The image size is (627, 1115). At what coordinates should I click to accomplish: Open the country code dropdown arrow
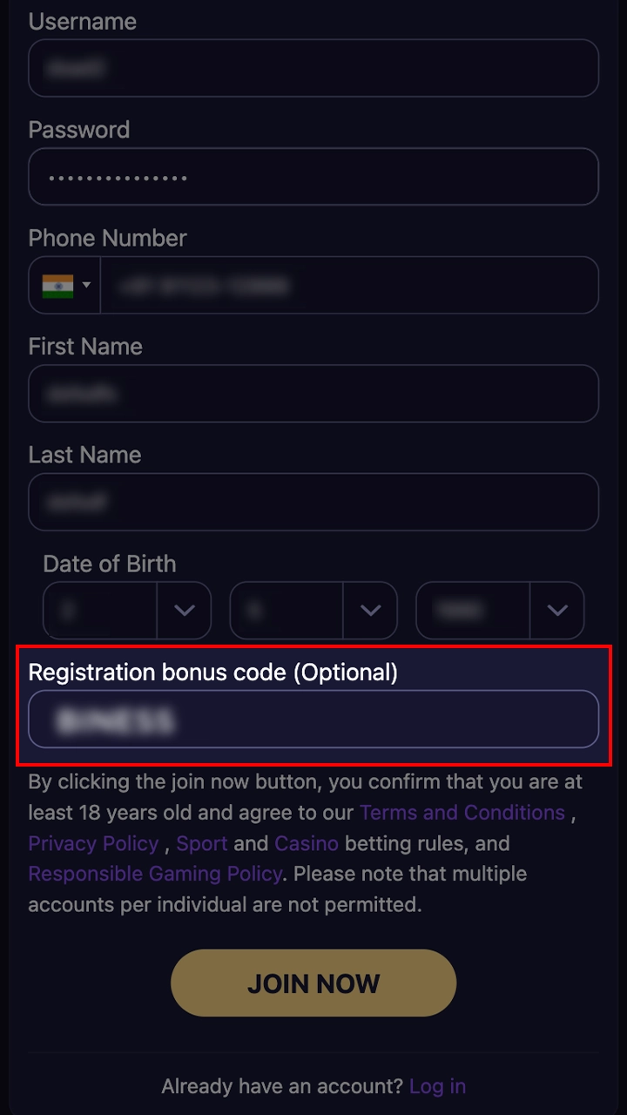86,285
